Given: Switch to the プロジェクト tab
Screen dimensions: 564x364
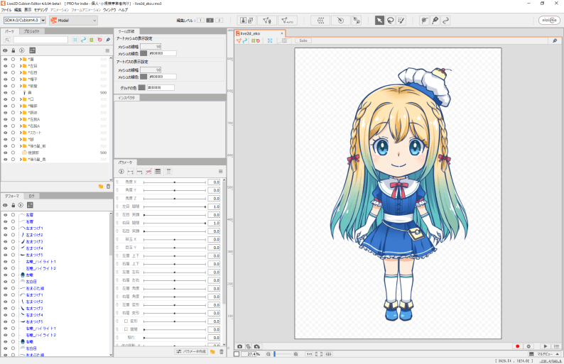Looking at the screenshot, I should 32,32.
